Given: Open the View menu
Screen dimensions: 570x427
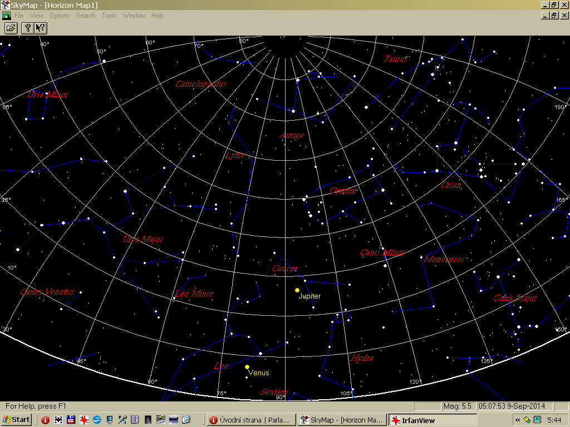Looking at the screenshot, I should tap(36, 16).
